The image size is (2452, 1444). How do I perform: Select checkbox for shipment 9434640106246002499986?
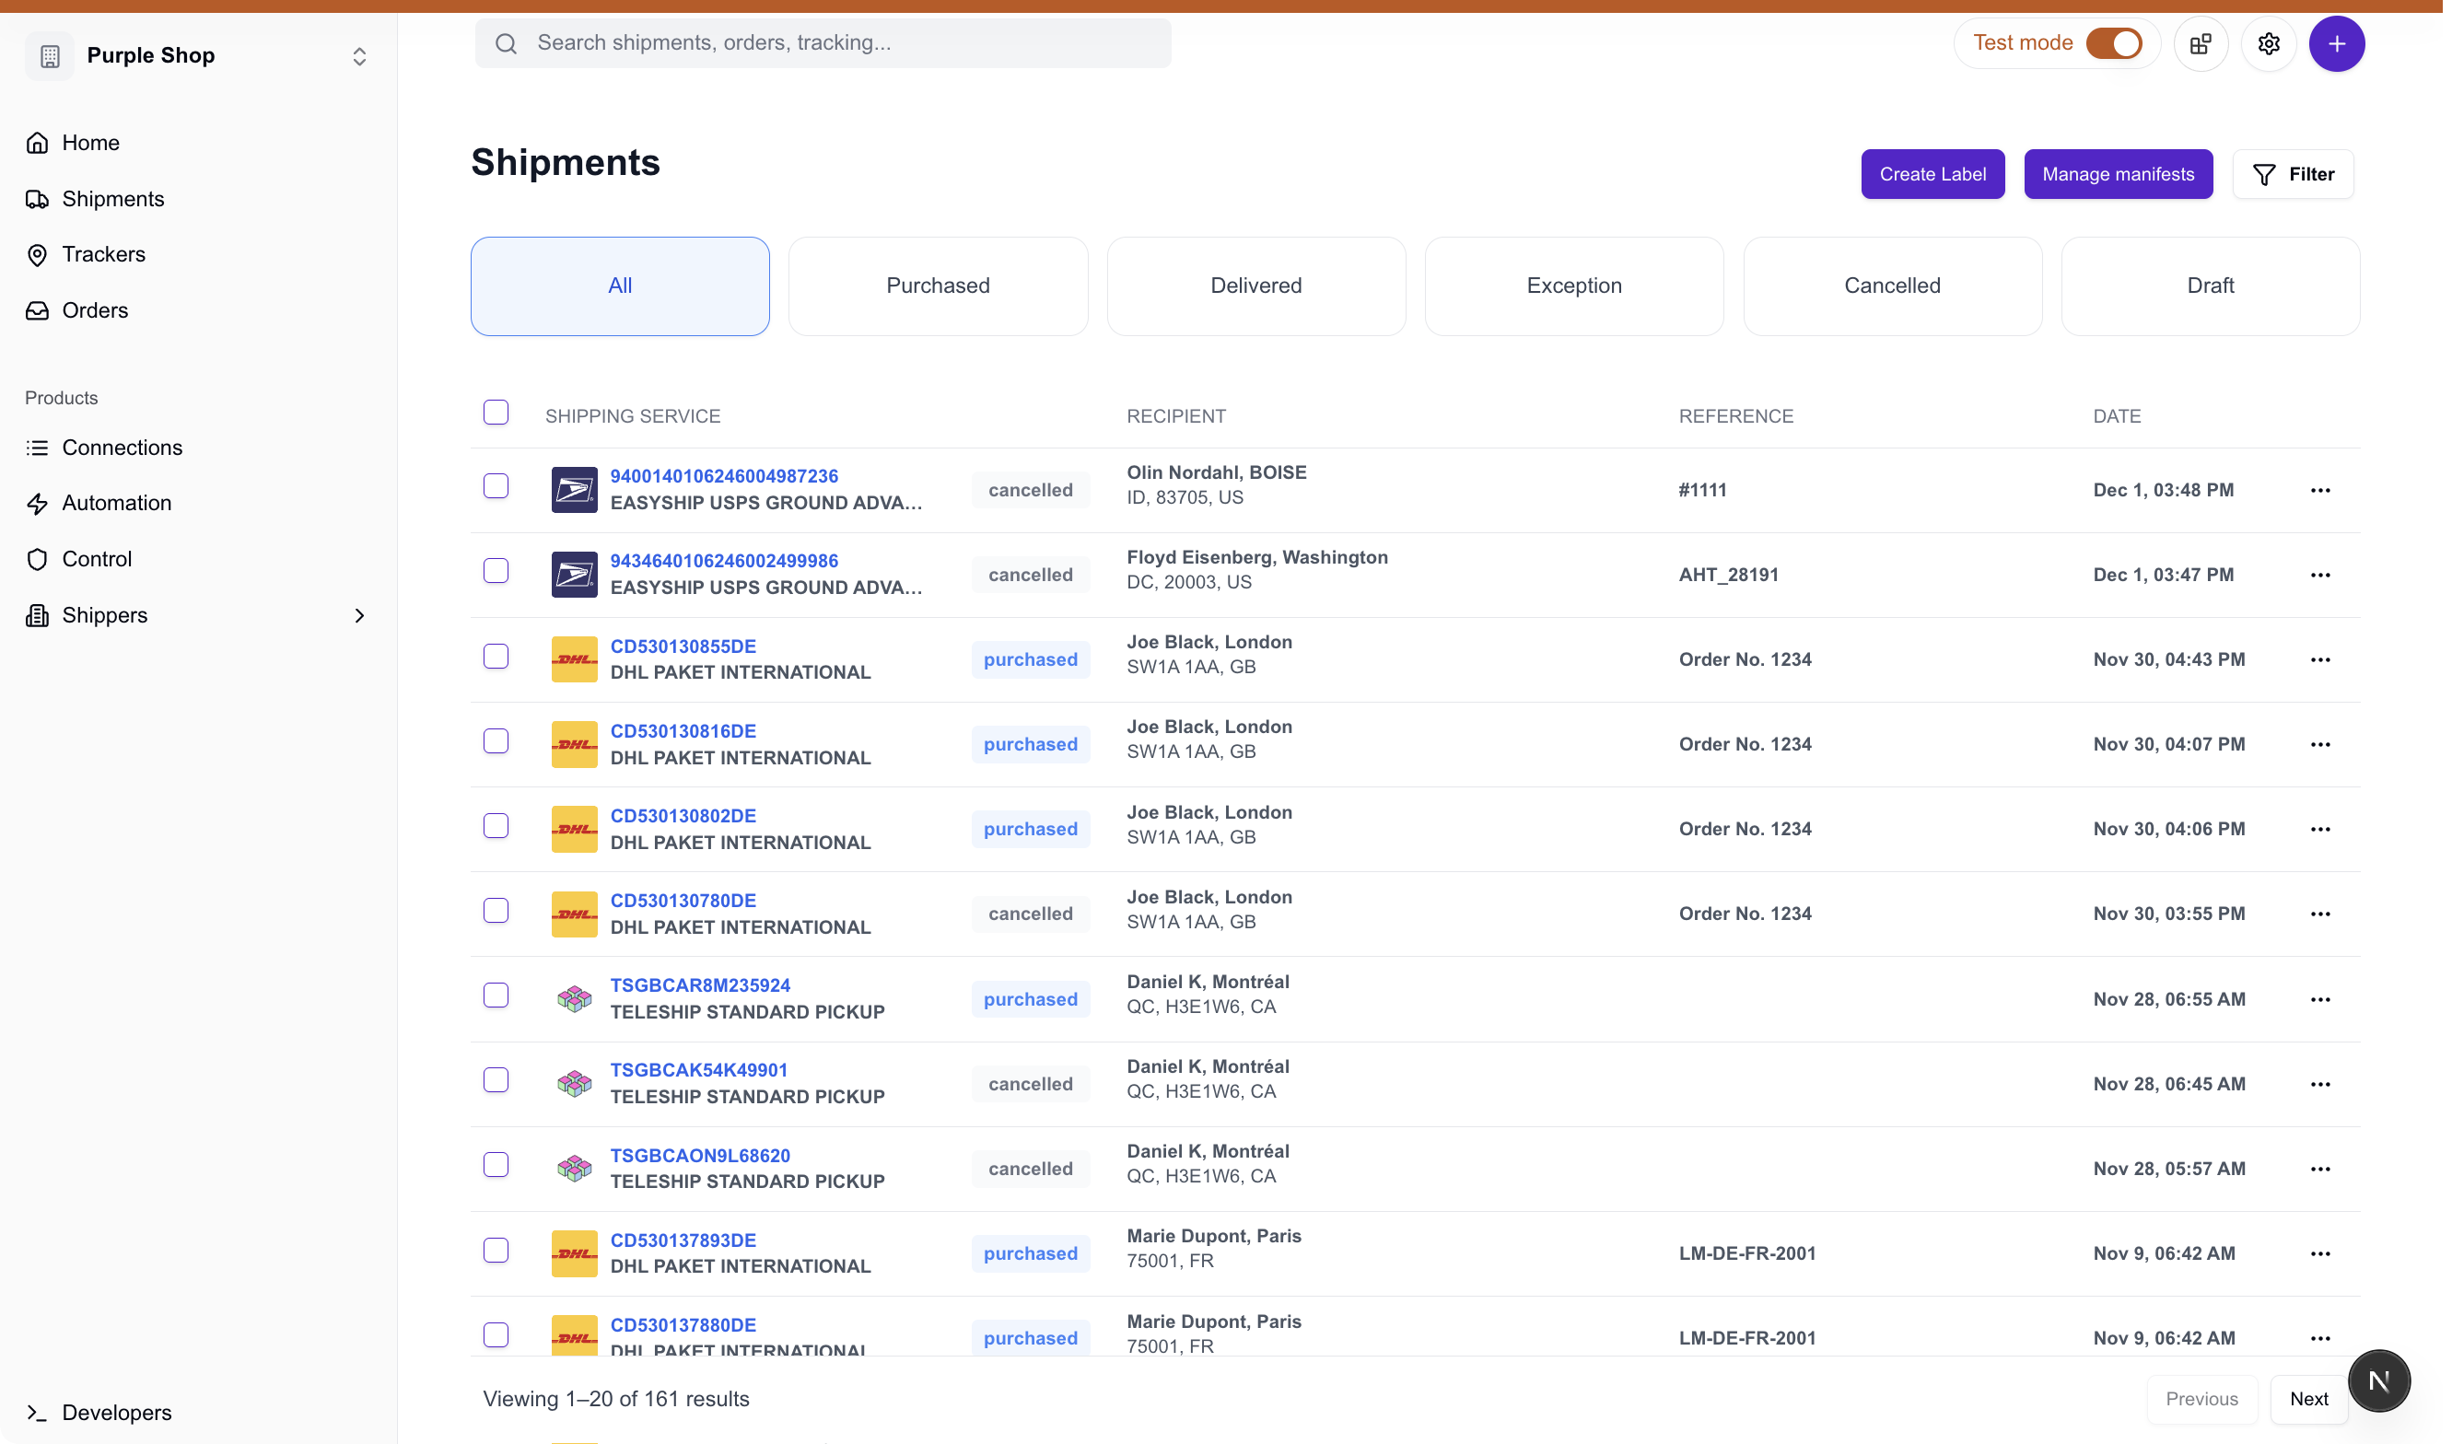(x=496, y=570)
